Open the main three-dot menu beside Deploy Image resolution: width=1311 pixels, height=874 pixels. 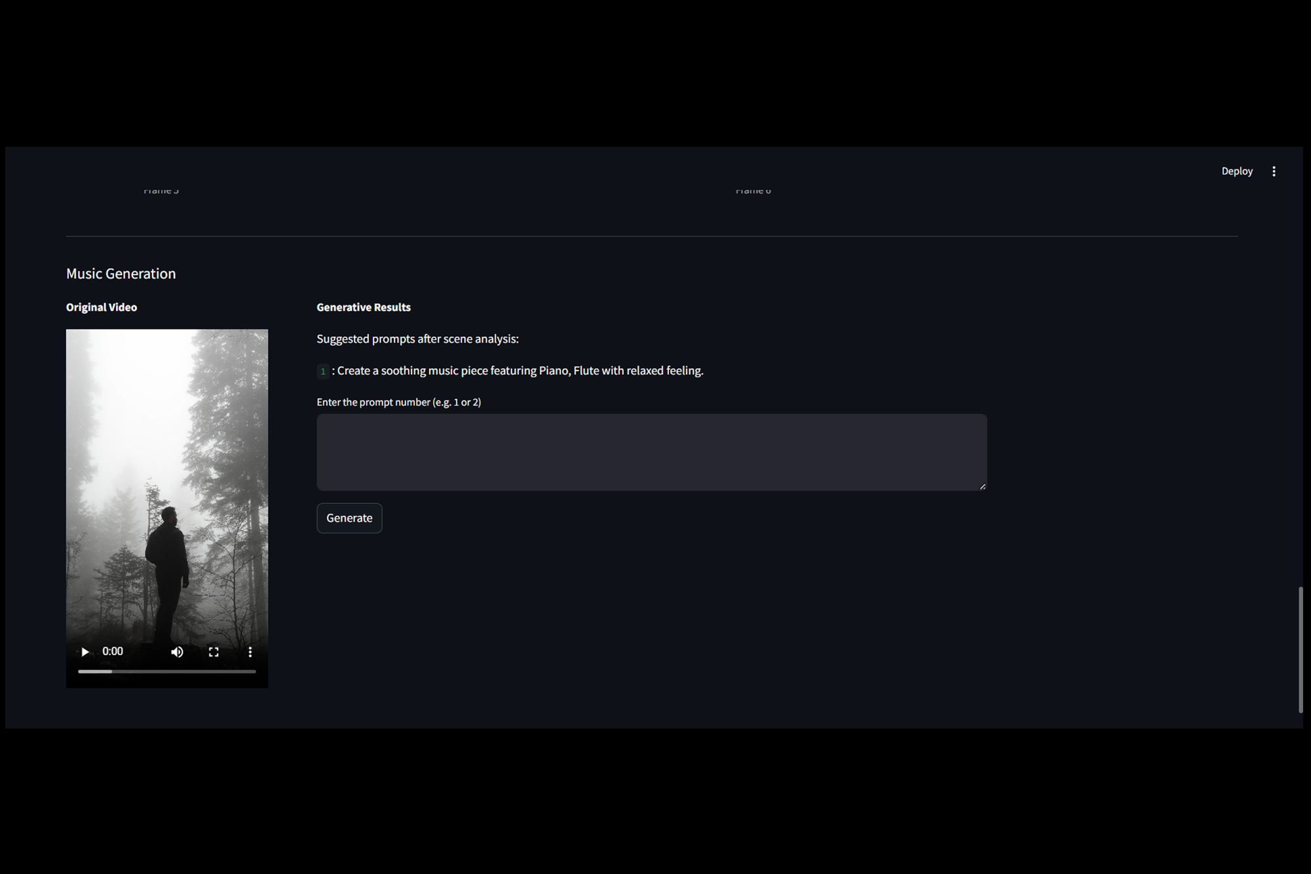click(x=1274, y=171)
